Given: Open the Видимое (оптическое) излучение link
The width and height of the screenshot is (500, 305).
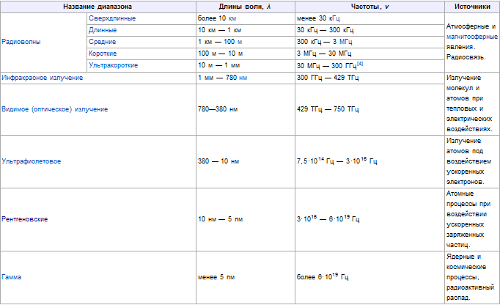Looking at the screenshot, I should click(x=54, y=109).
